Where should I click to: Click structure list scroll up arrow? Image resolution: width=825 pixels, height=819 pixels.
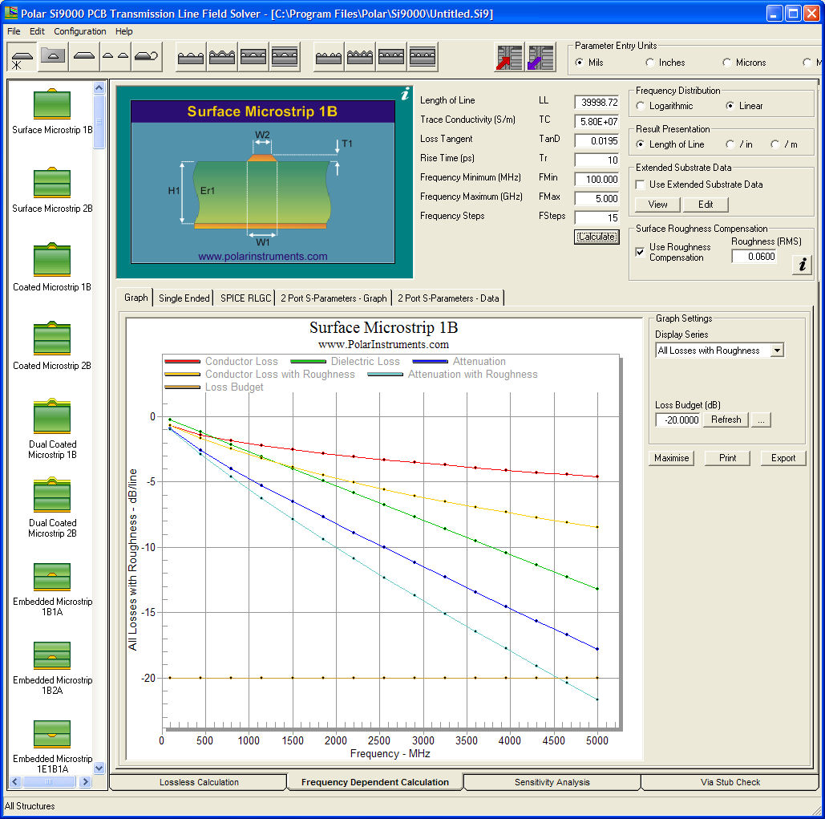[99, 87]
